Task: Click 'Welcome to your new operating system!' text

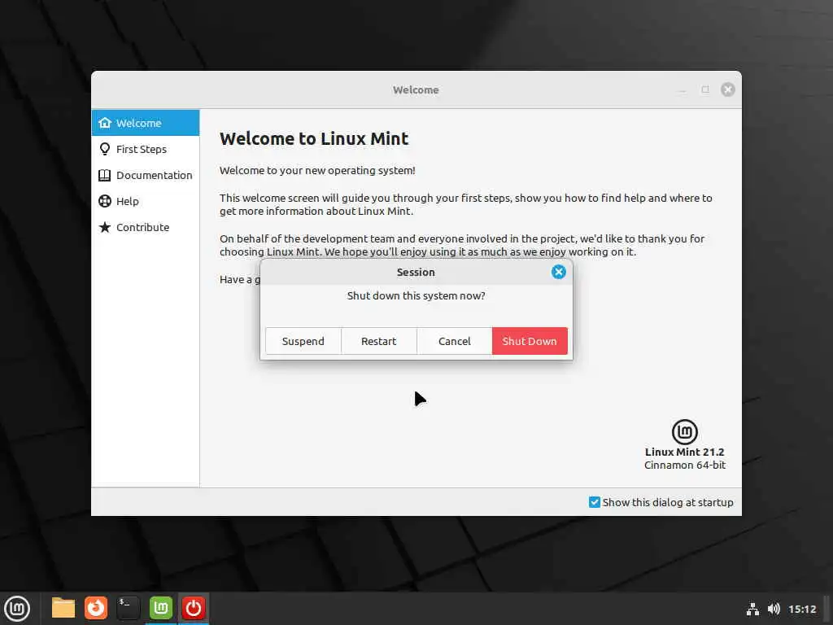Action: point(317,171)
